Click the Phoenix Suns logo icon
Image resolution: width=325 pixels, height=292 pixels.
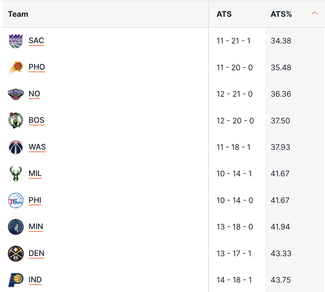coord(15,67)
